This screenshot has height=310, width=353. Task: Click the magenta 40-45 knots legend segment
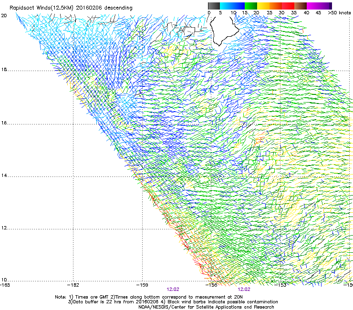pyautogui.click(x=313, y=6)
